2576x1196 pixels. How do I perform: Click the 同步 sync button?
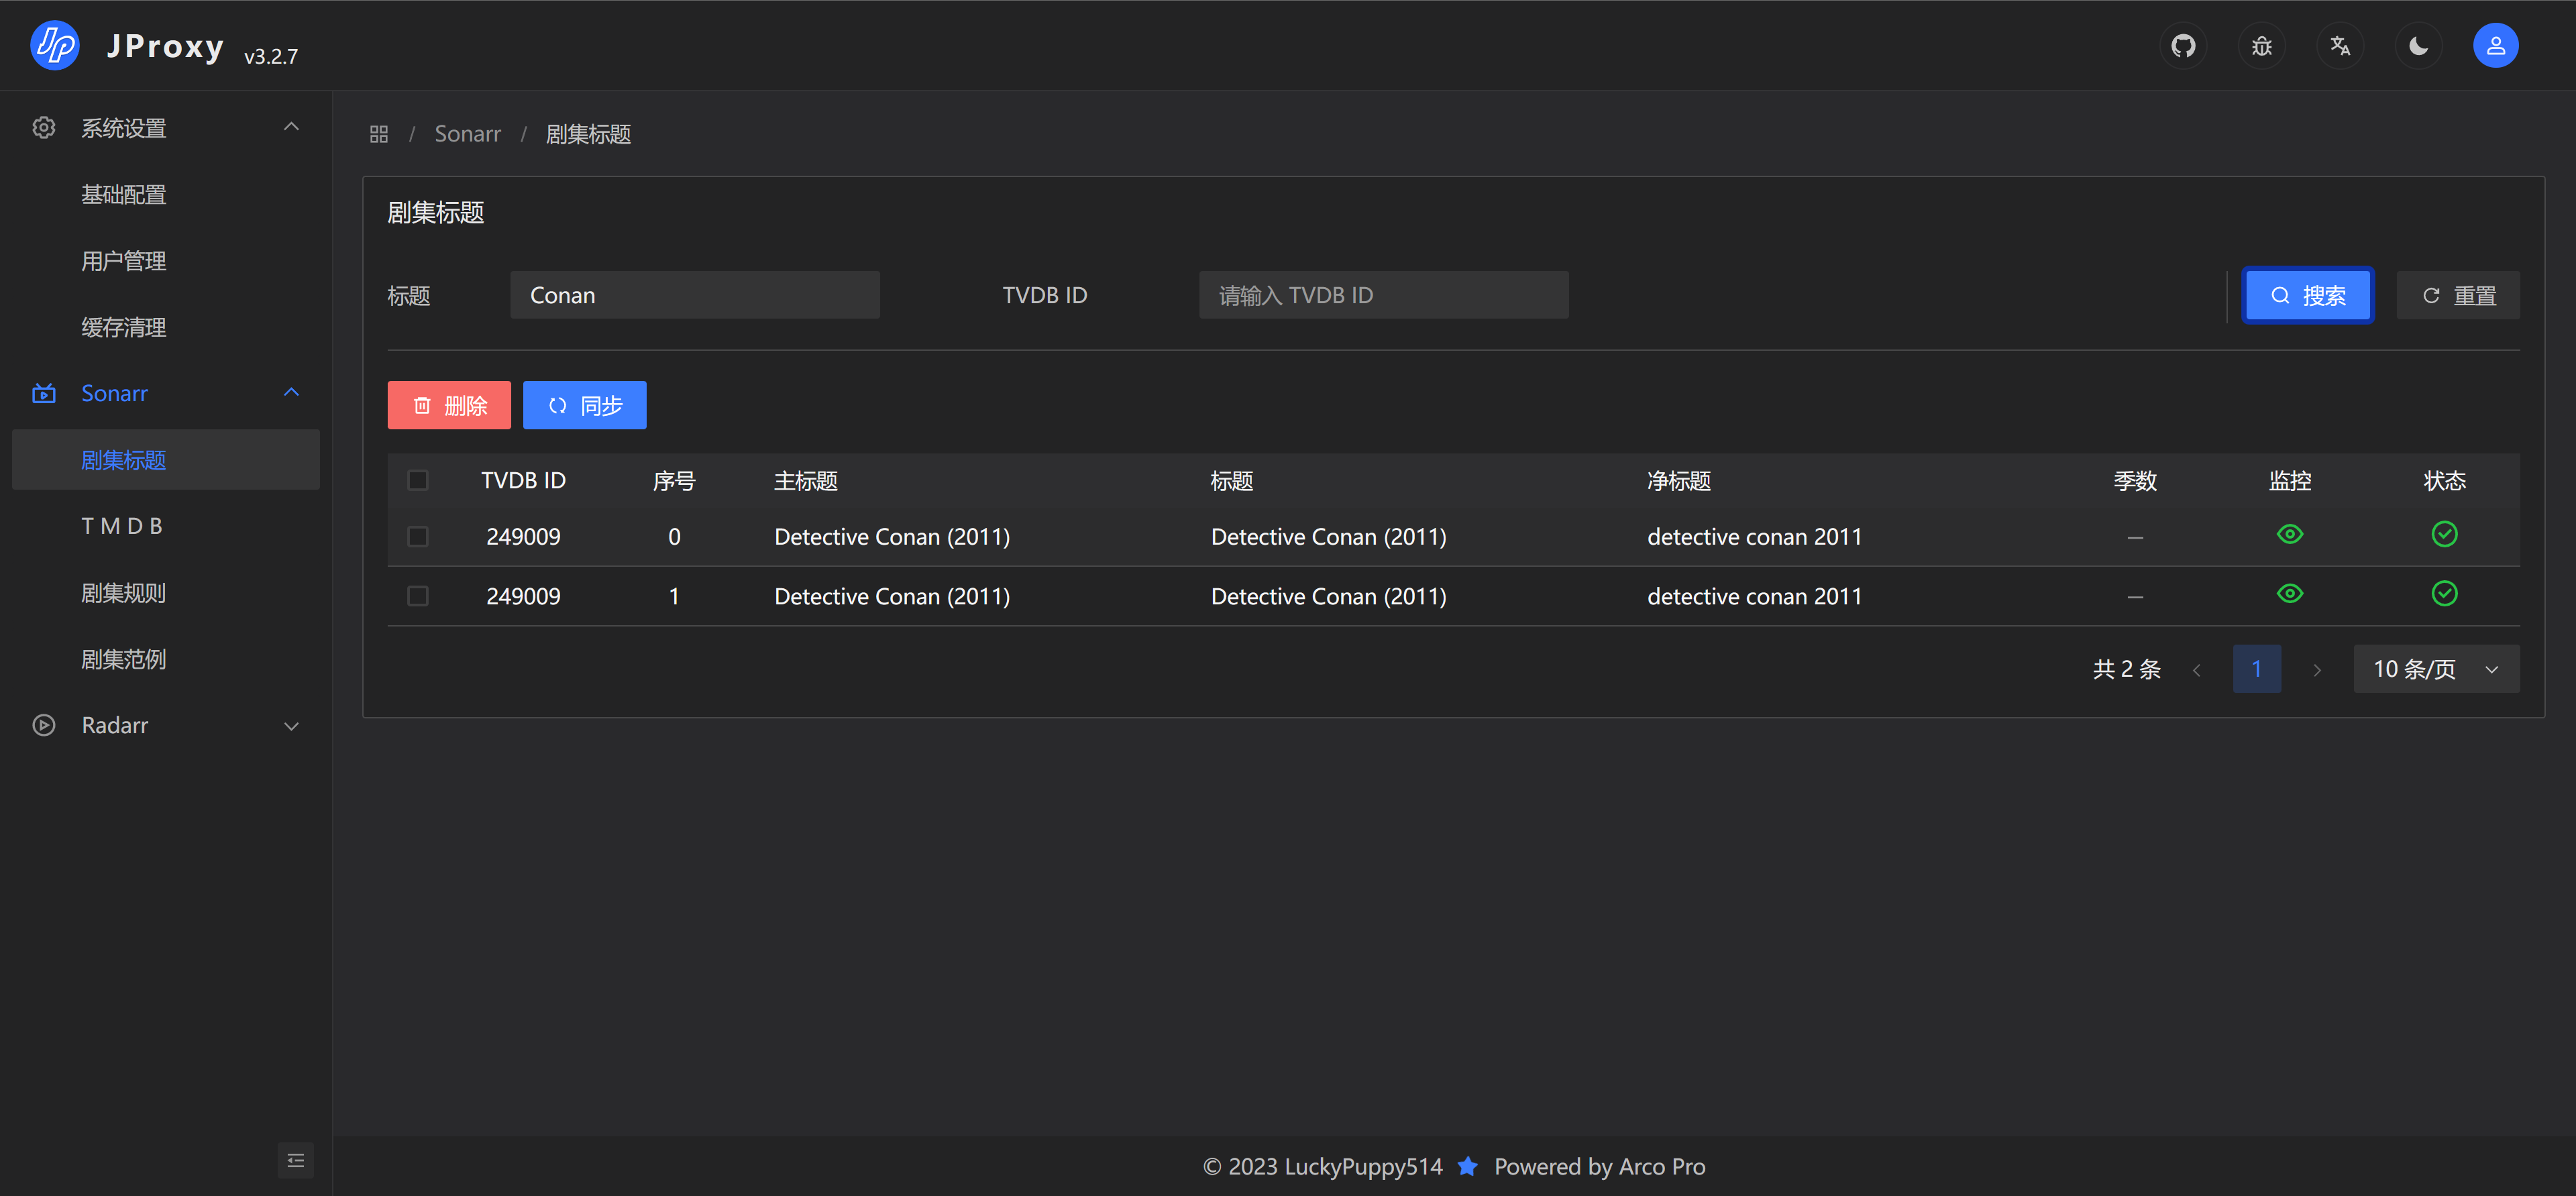(x=584, y=405)
